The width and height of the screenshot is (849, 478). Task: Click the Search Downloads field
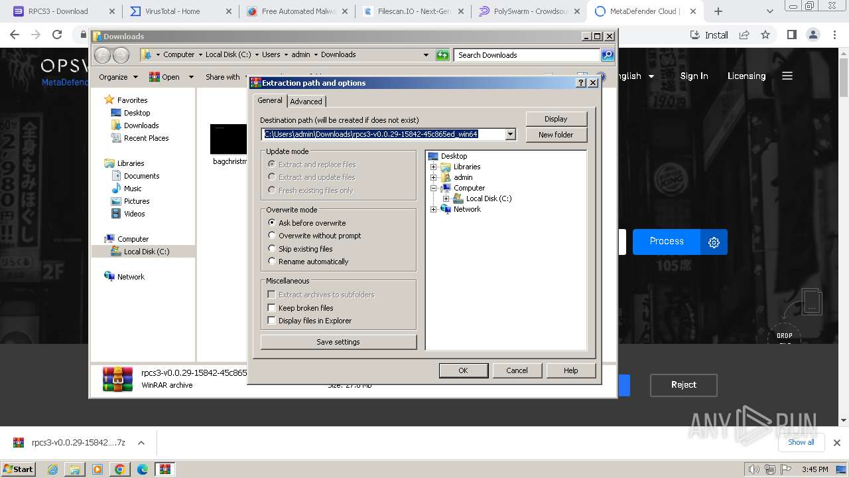pos(527,55)
